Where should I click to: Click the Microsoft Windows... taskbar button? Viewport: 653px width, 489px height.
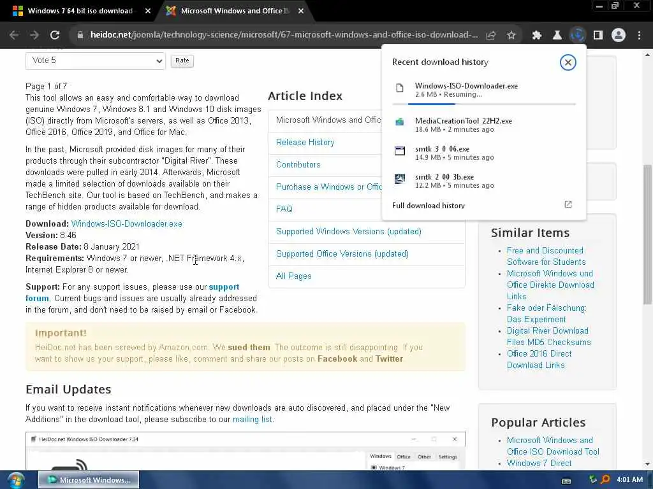click(x=89, y=480)
